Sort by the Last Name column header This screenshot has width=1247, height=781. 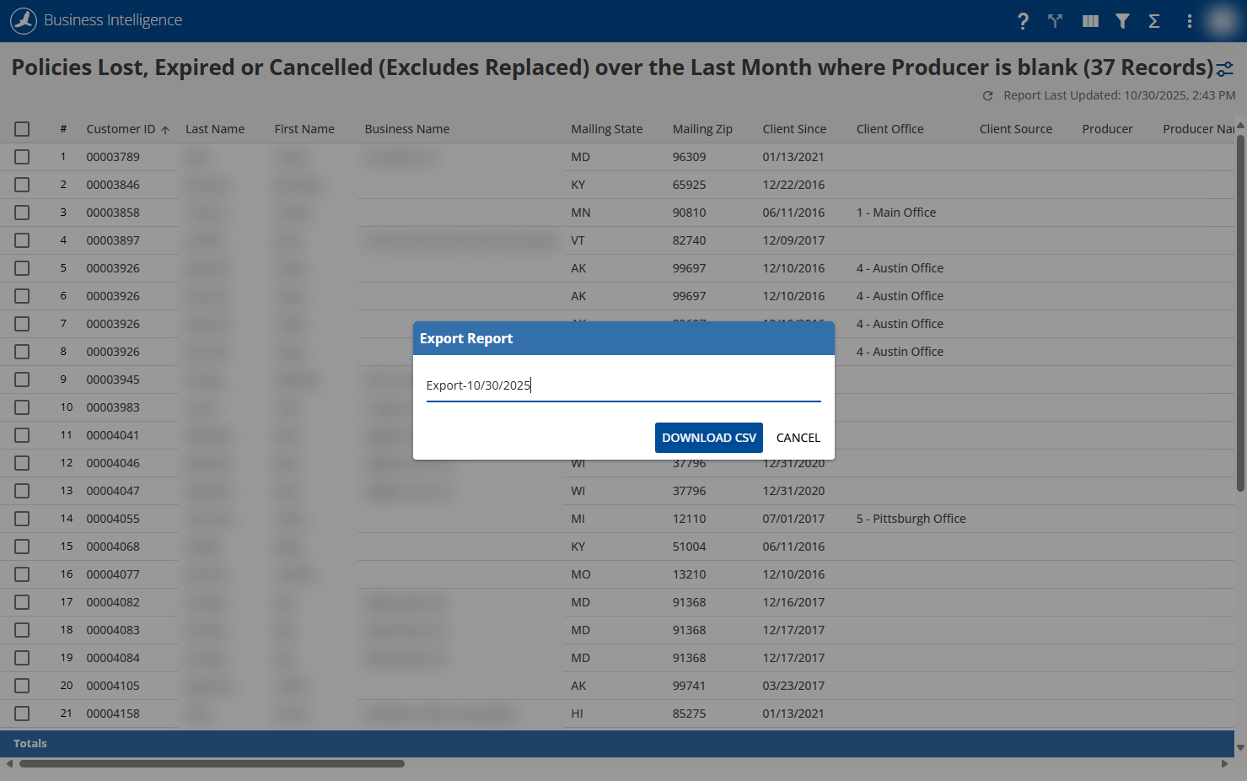tap(215, 129)
